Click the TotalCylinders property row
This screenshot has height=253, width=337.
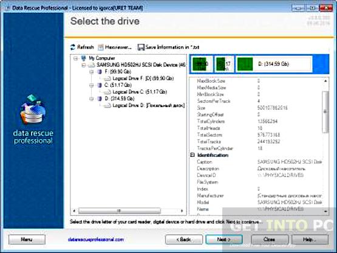pos(256,121)
